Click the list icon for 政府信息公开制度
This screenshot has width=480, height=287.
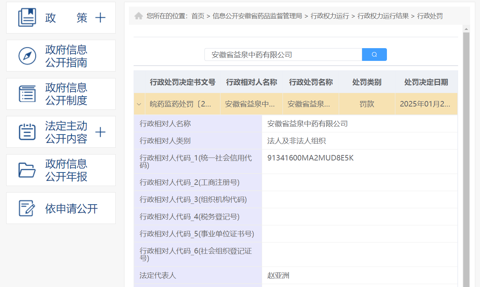click(x=27, y=94)
